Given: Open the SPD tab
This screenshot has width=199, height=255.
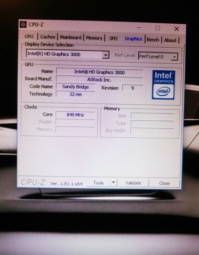Looking at the screenshot, I should pyautogui.click(x=113, y=38).
